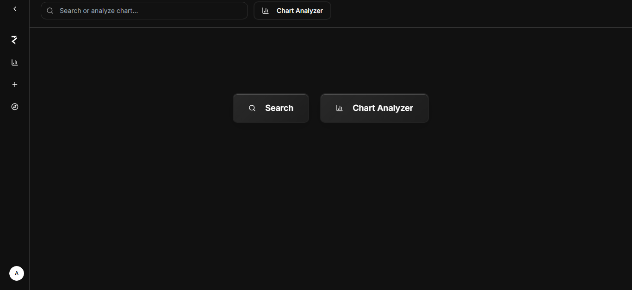
Task: Open the discover section with the compass icon
Action: tap(14, 107)
